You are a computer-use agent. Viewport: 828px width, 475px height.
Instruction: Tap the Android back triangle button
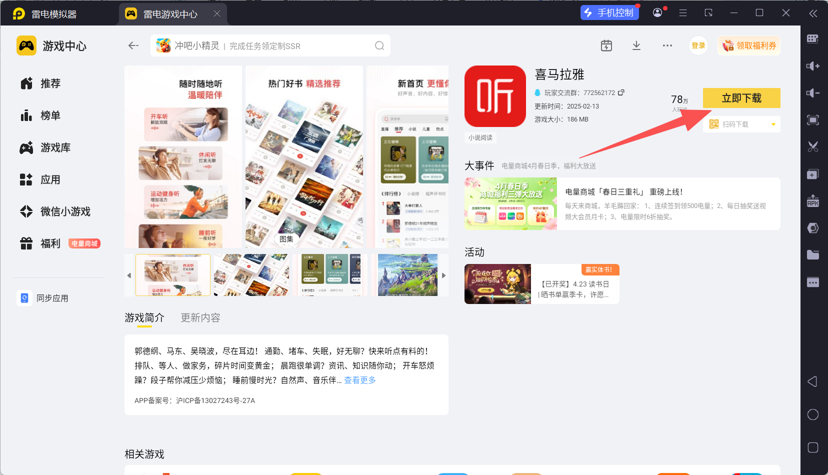(x=812, y=381)
